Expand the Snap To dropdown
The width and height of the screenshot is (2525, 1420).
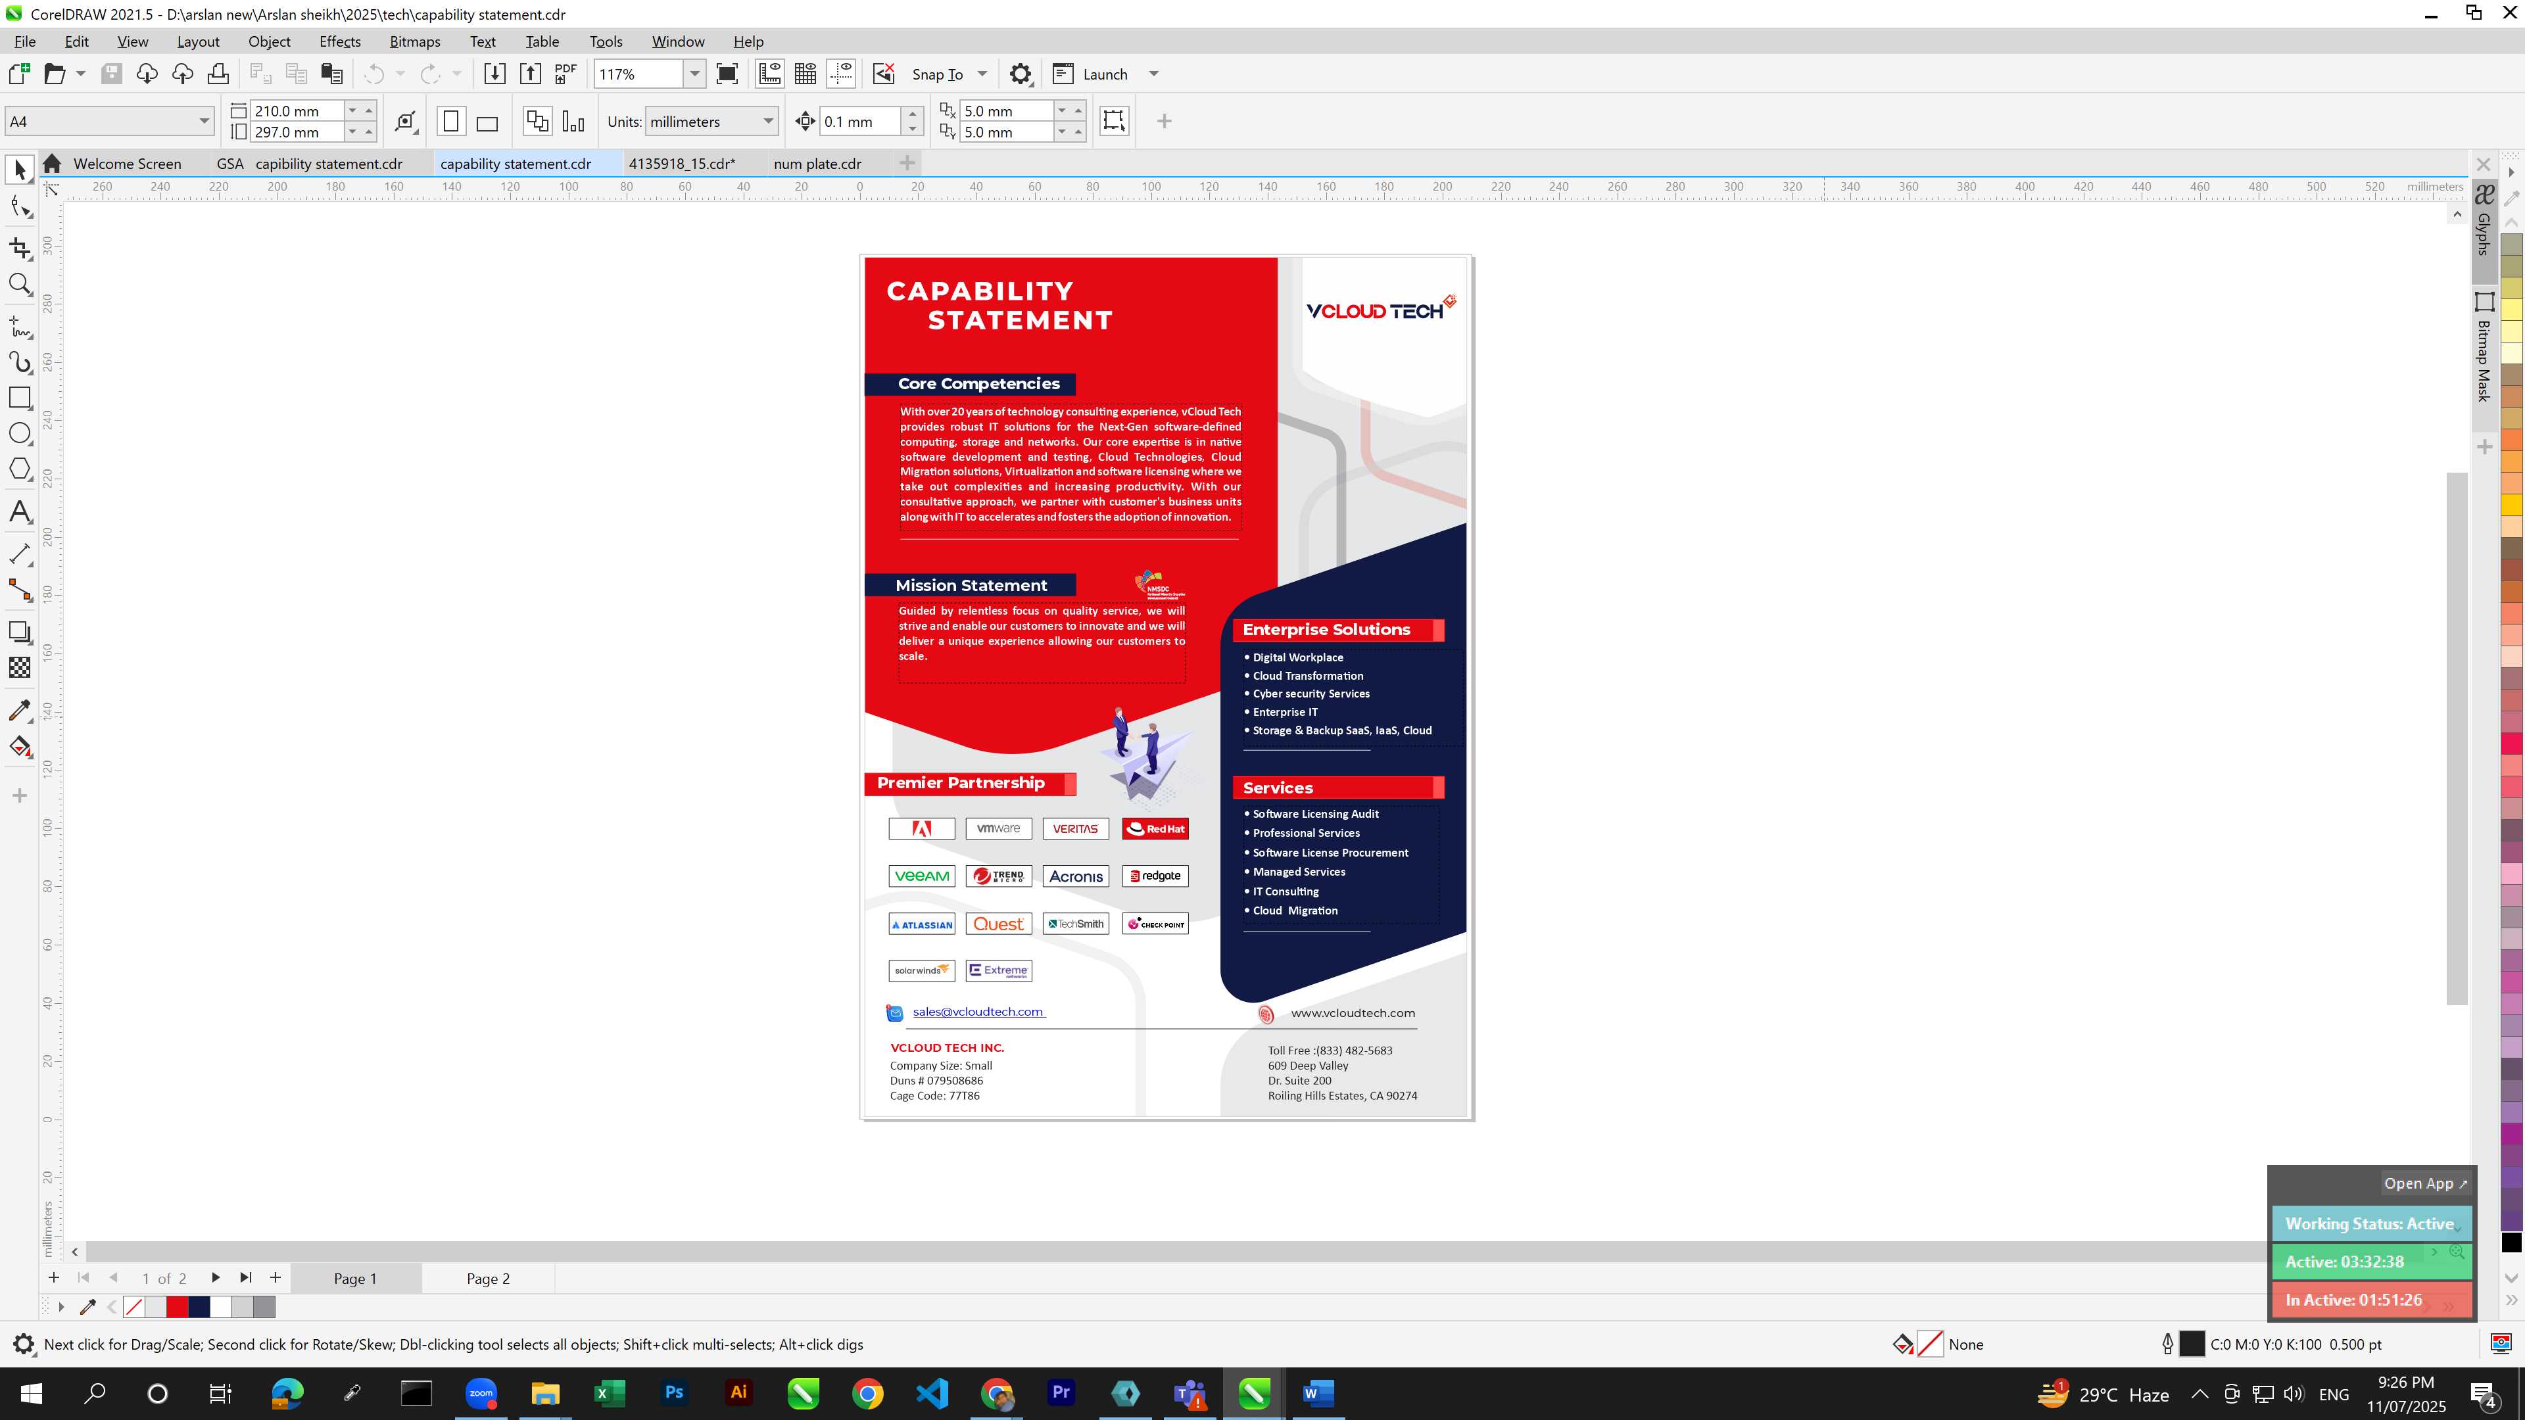coord(982,74)
